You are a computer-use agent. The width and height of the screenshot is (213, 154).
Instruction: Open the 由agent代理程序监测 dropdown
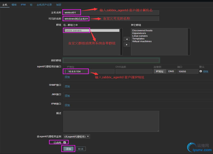77,136
